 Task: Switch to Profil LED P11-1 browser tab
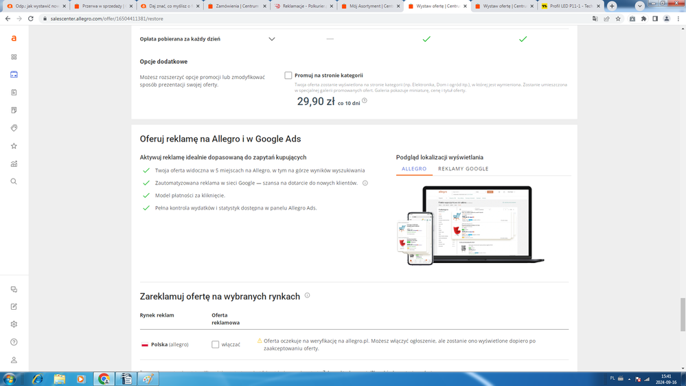coord(571,6)
